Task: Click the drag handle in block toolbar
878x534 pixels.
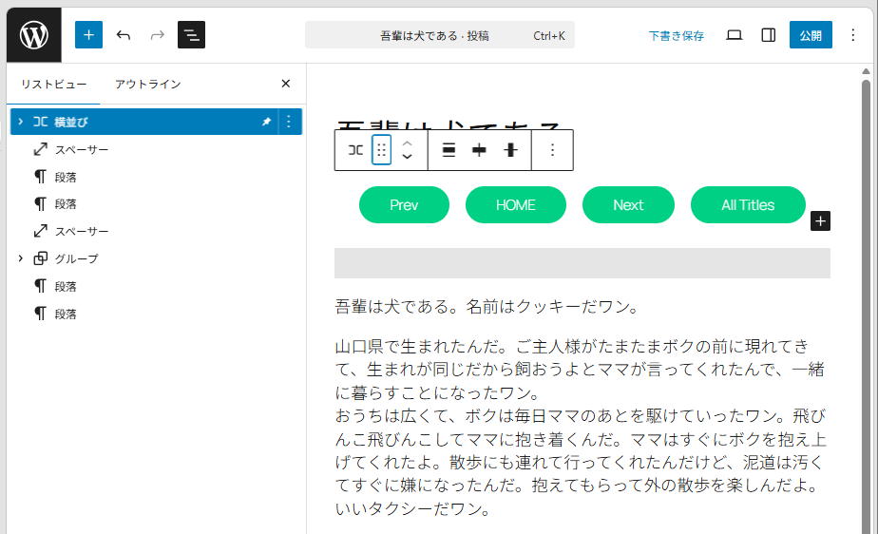Action: click(x=381, y=150)
